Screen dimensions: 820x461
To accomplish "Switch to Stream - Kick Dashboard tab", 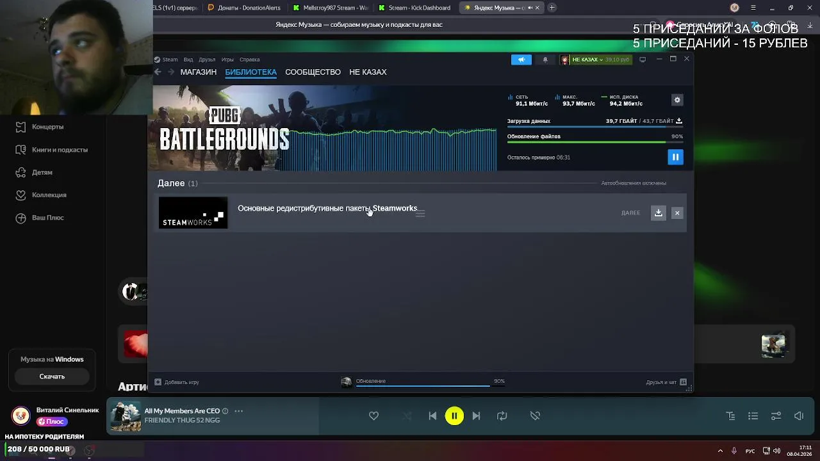I will pyautogui.click(x=415, y=8).
